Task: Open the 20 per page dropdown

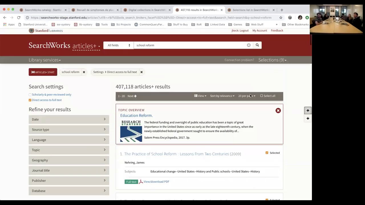Action: point(247,96)
